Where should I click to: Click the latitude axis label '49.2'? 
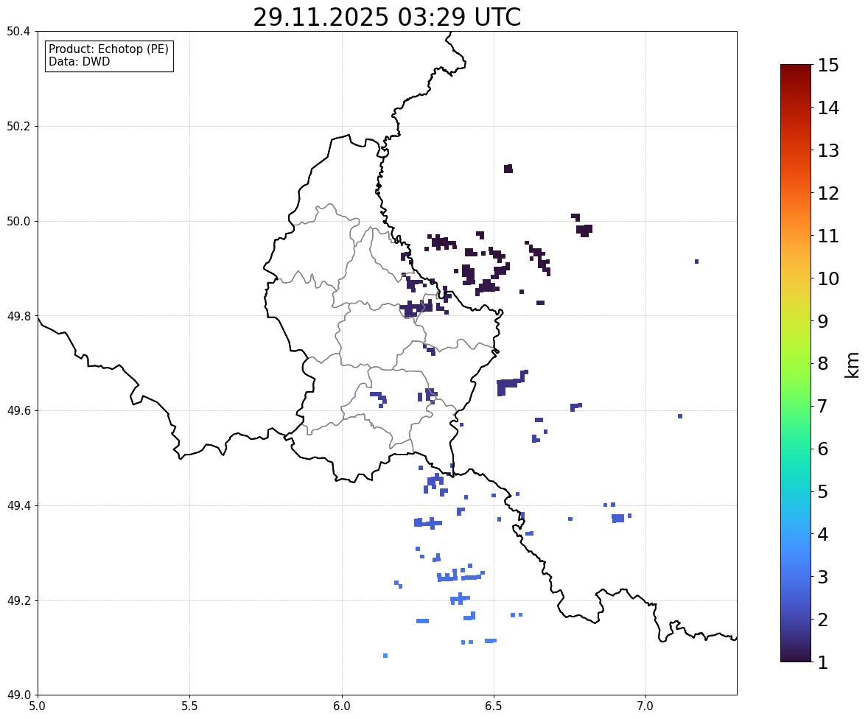[18, 600]
